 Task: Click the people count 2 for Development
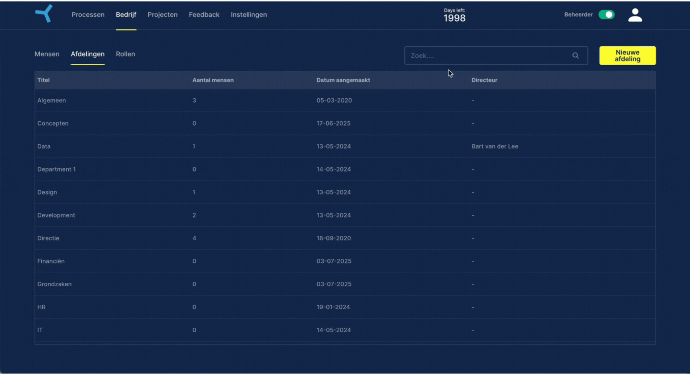tap(194, 215)
